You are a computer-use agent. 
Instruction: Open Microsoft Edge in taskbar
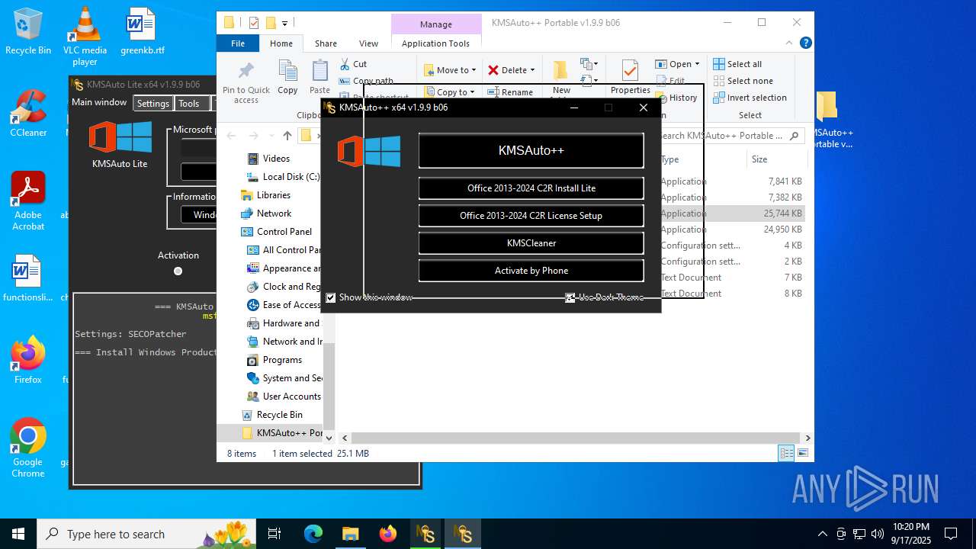tap(313, 534)
